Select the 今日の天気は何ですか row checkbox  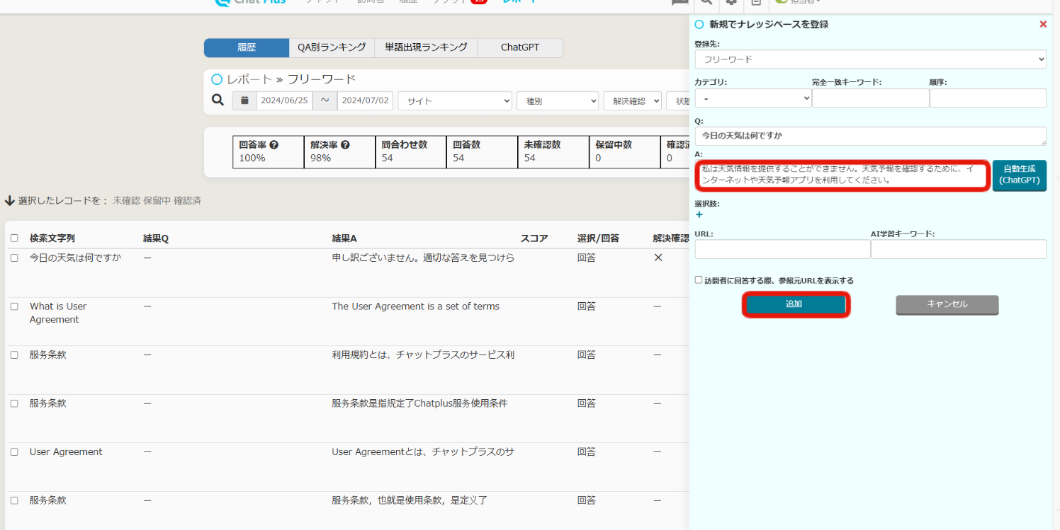14,258
